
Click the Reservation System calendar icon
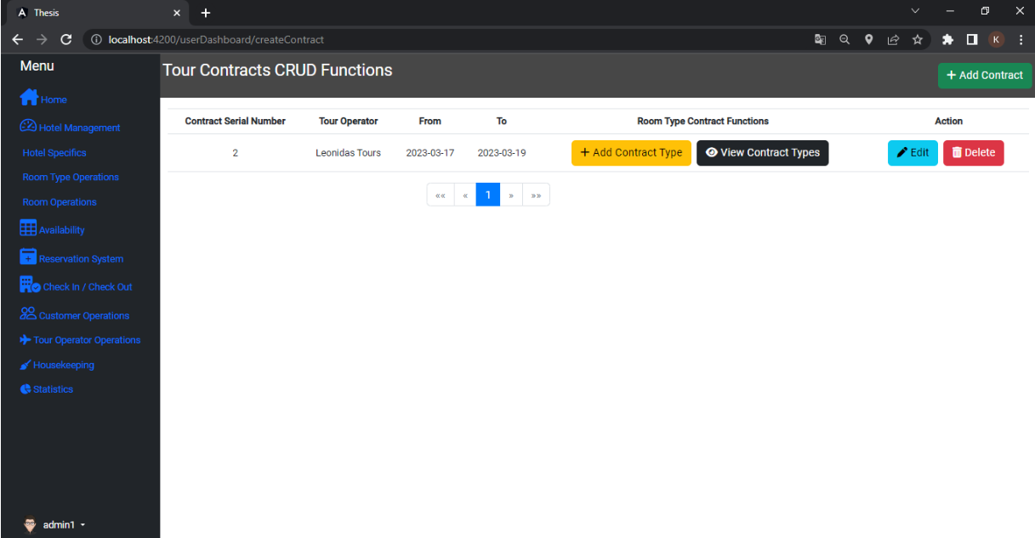(28, 257)
